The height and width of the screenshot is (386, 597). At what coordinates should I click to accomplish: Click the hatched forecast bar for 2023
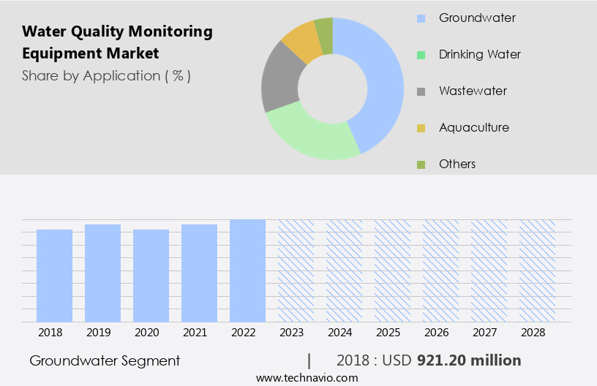pyautogui.click(x=296, y=270)
